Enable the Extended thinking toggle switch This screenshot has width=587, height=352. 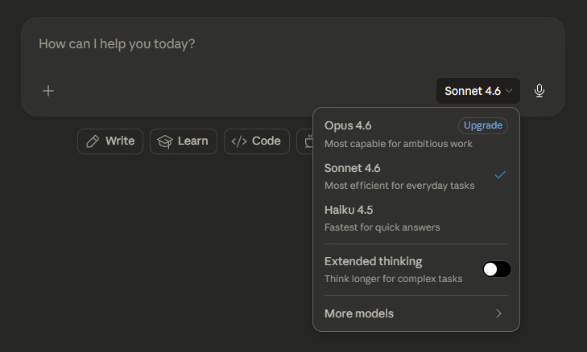496,269
